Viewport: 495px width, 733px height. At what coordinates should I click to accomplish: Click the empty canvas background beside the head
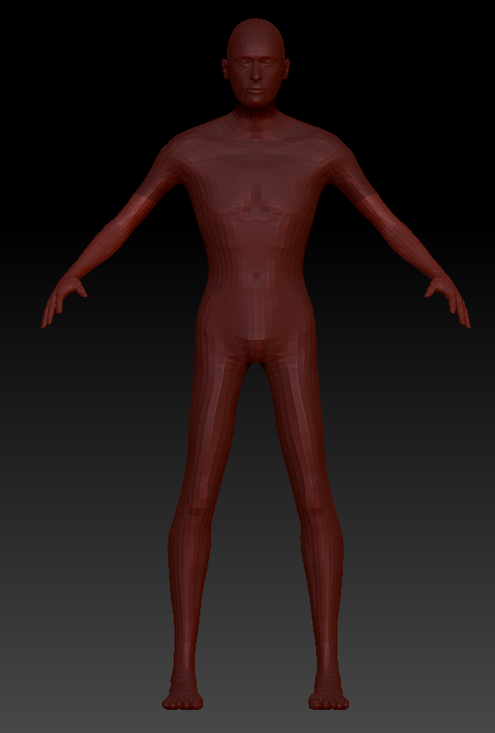click(x=117, y=61)
